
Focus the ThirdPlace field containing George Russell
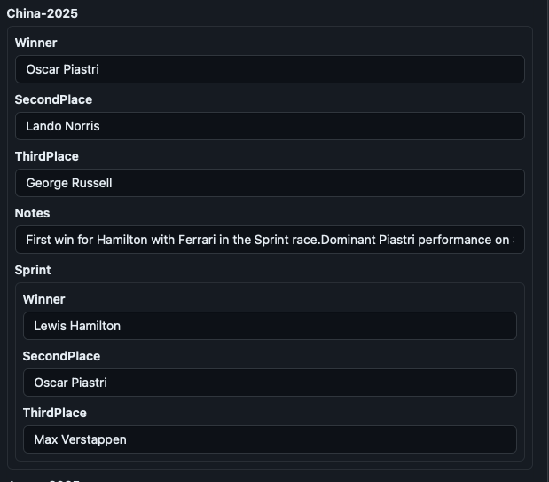click(x=270, y=183)
